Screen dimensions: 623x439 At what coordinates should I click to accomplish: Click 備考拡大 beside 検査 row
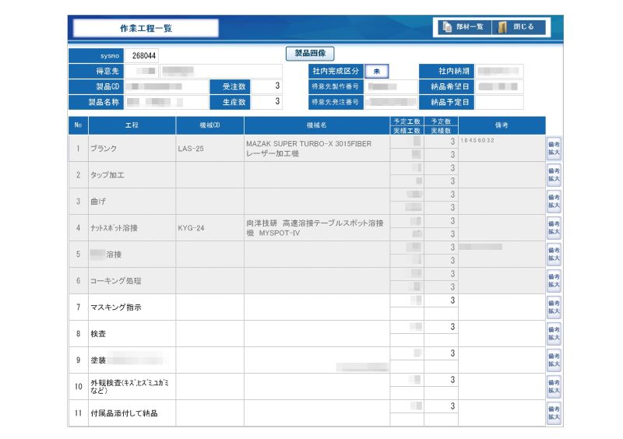[554, 333]
